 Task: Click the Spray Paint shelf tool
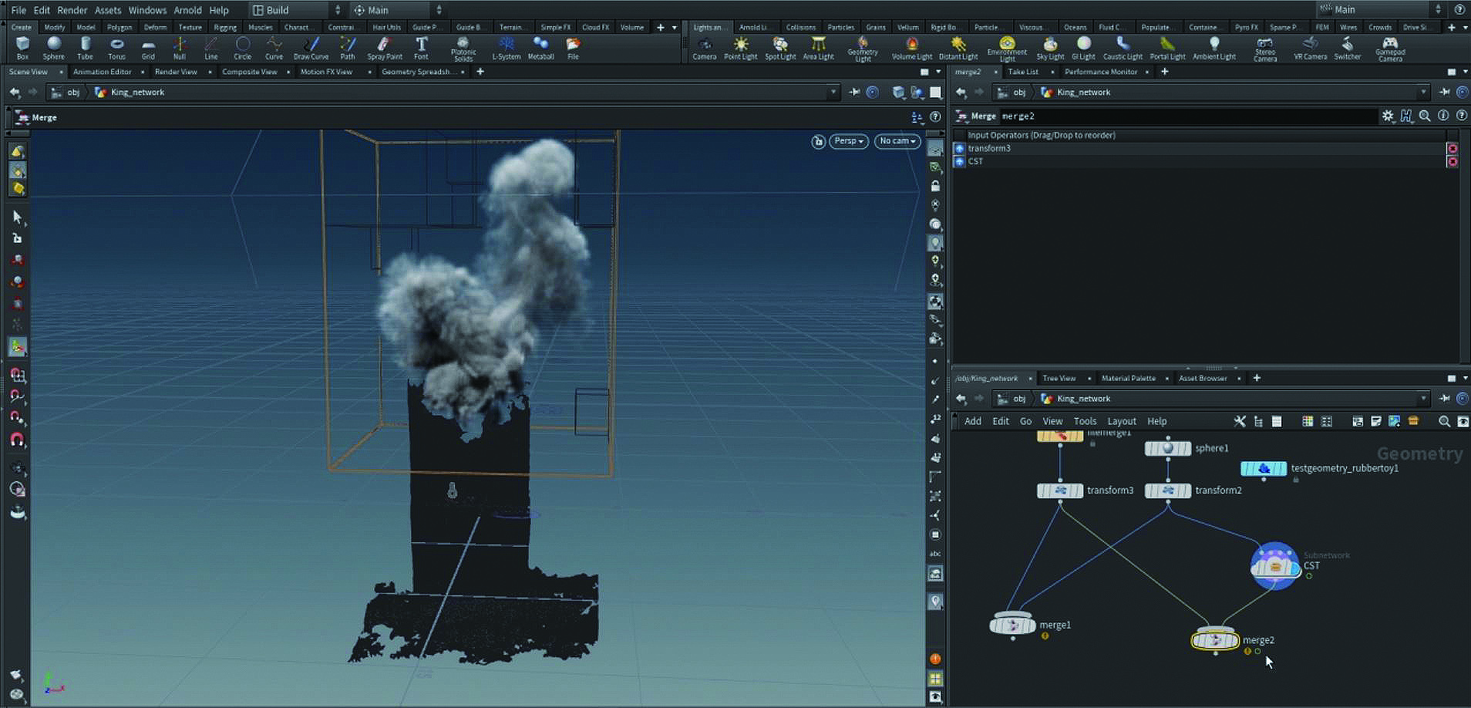(x=384, y=47)
